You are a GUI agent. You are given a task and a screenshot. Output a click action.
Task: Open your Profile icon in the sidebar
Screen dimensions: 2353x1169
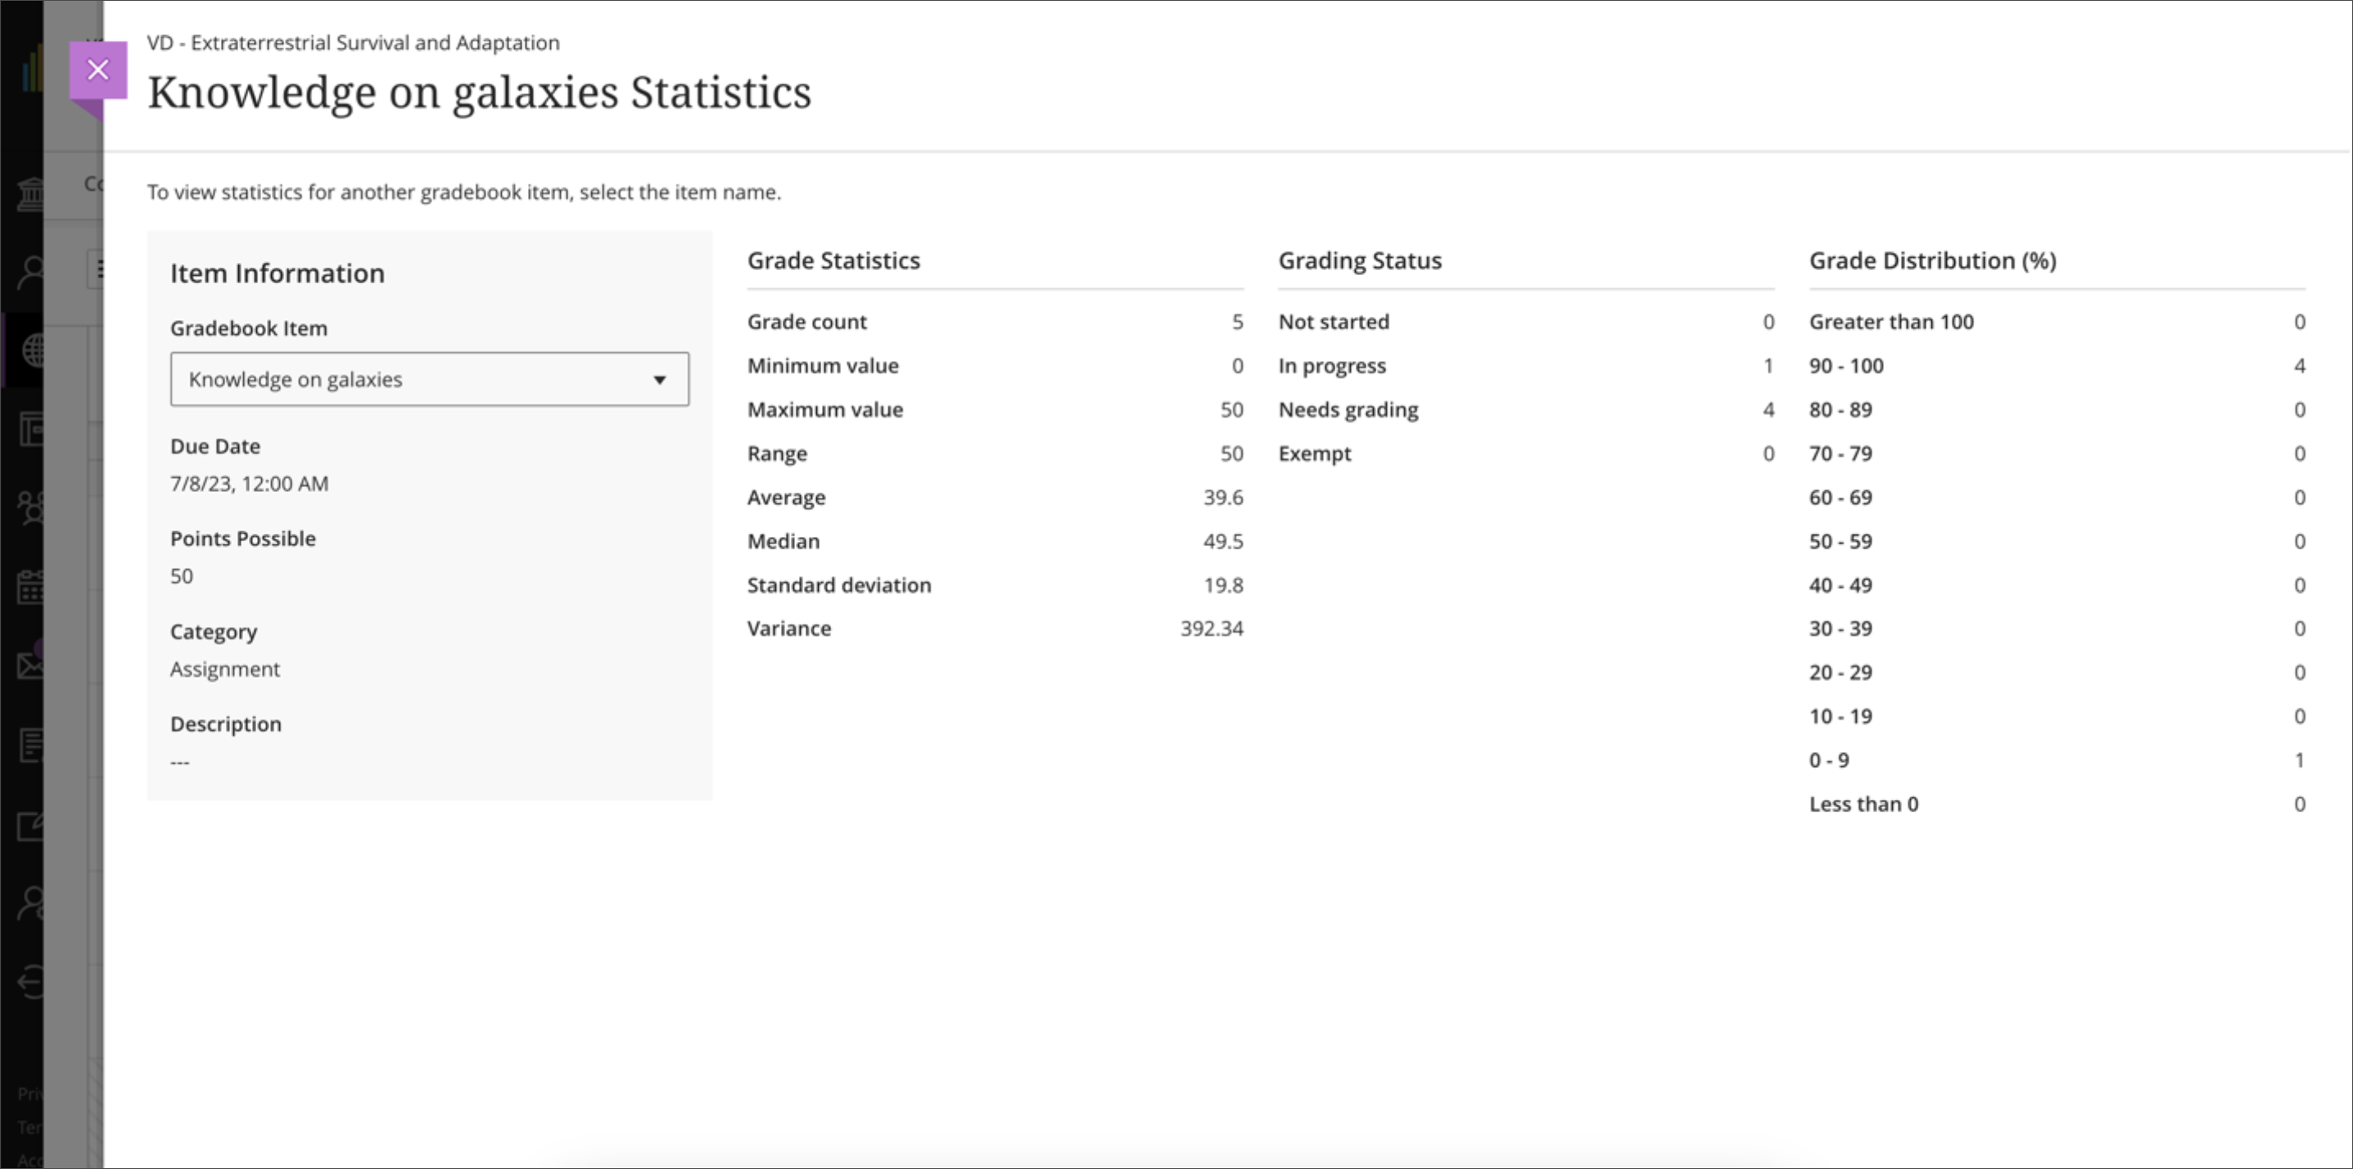30,269
